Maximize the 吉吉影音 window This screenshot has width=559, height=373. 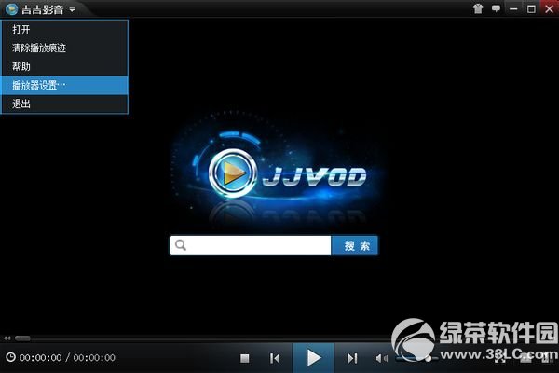tap(531, 9)
